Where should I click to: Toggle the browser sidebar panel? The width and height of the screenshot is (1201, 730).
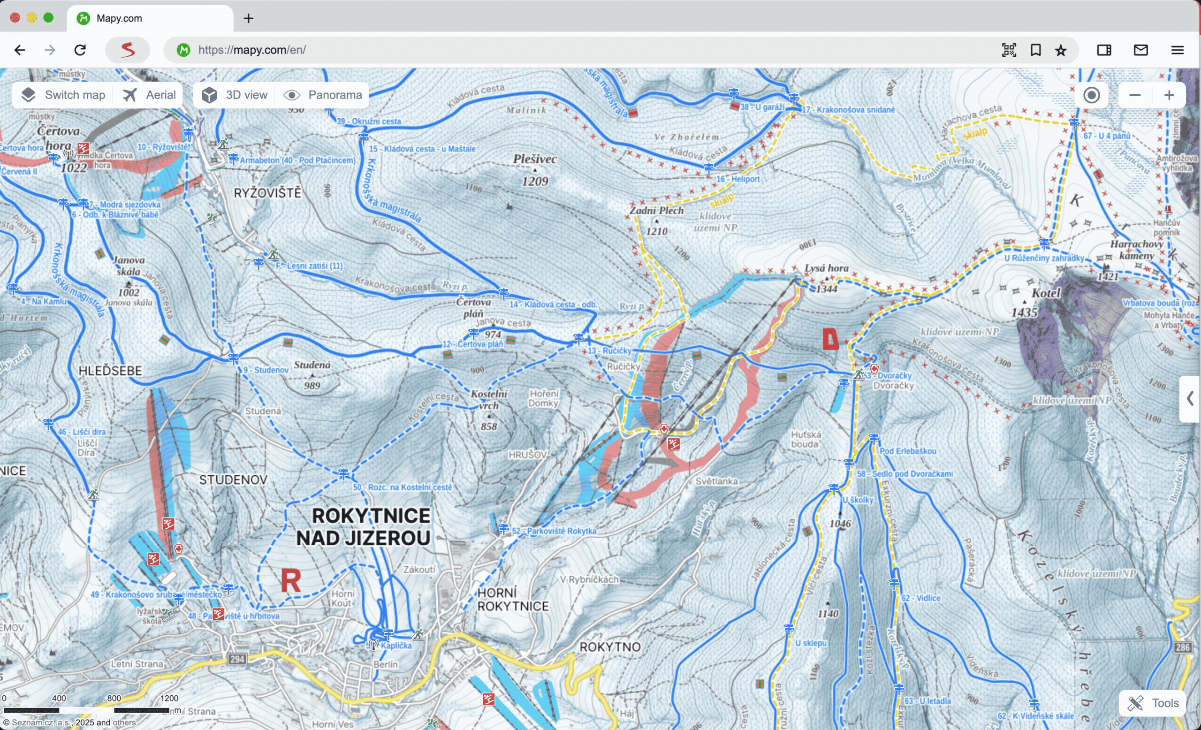click(x=1104, y=50)
